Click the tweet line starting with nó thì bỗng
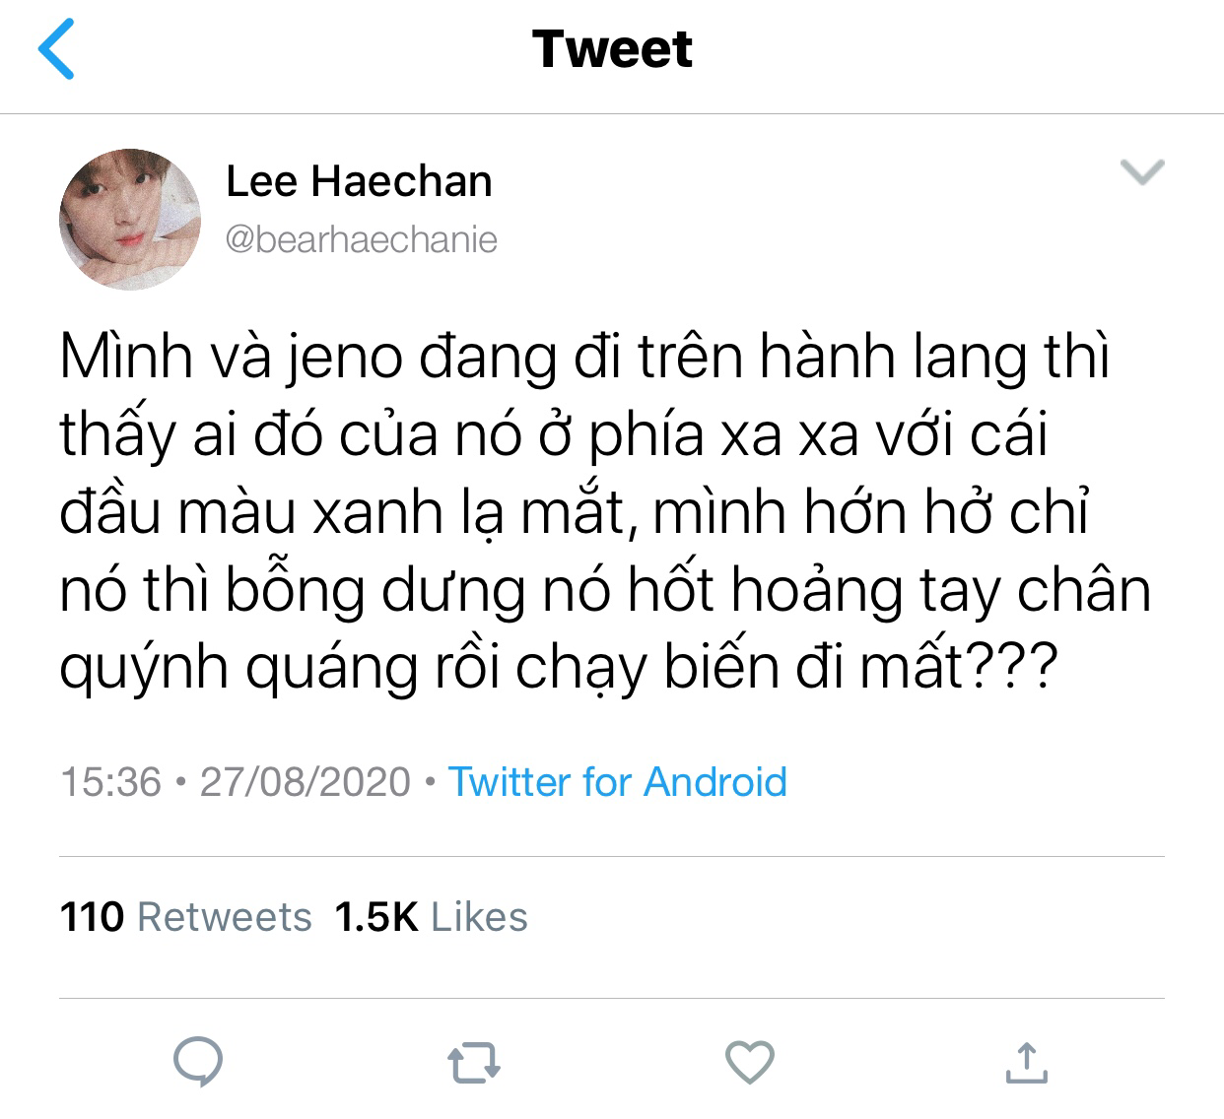 [606, 591]
